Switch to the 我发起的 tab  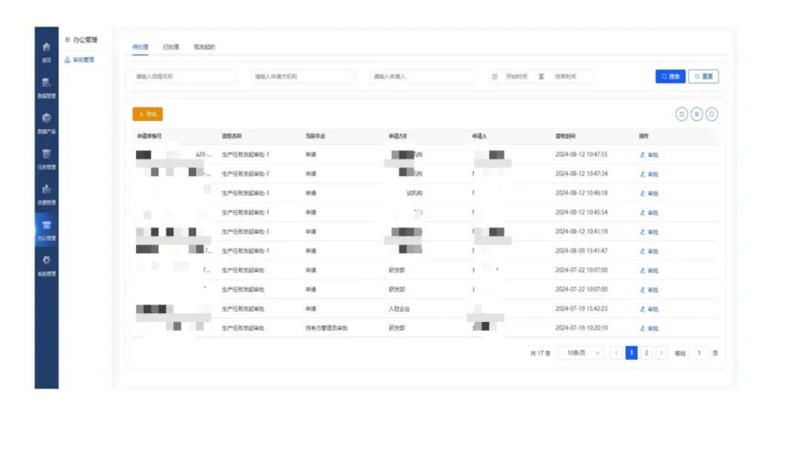[204, 47]
